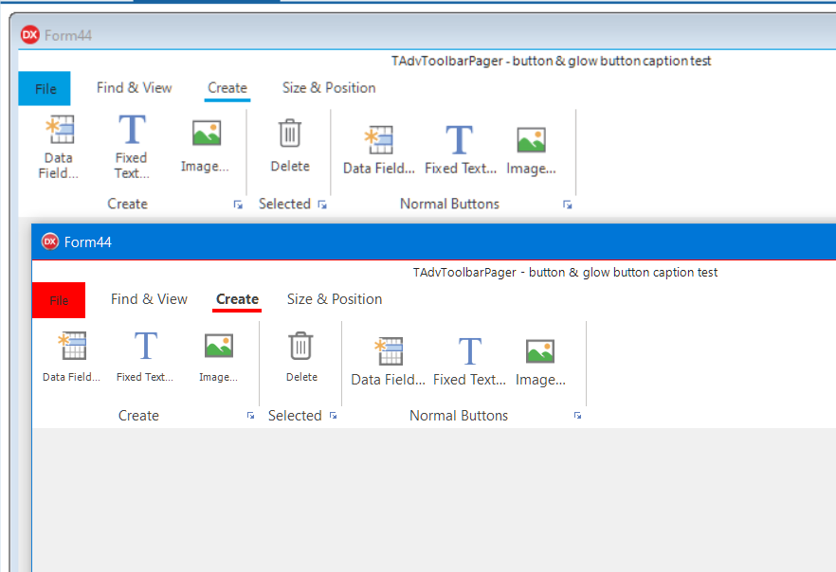
Task: Open the blue File tab
Action: (x=45, y=88)
